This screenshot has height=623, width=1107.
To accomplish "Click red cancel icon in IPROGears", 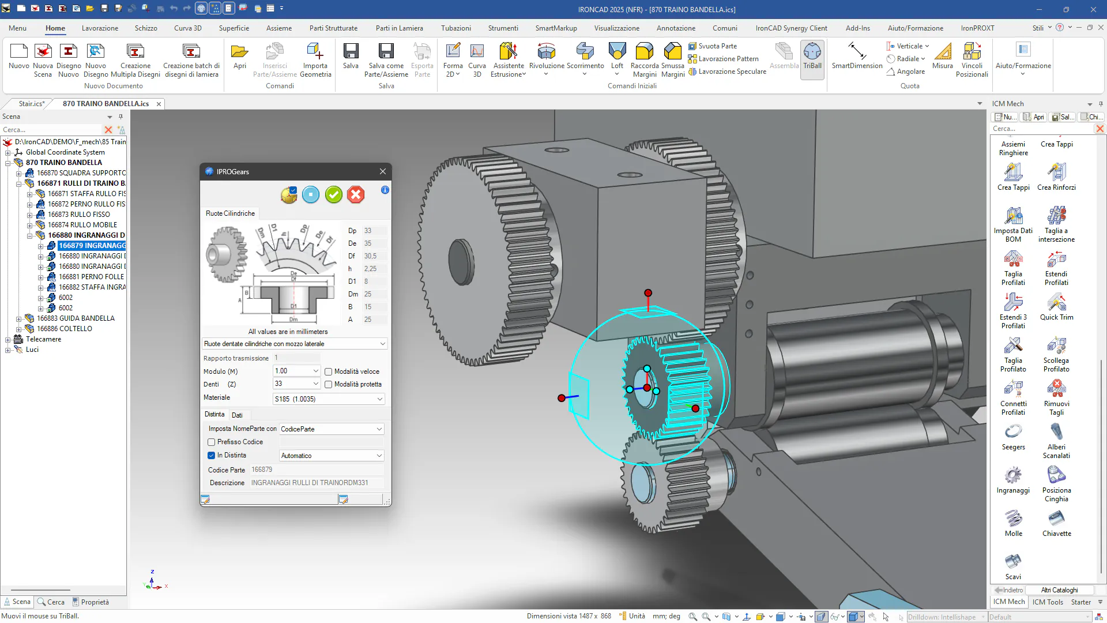I will pyautogui.click(x=356, y=195).
